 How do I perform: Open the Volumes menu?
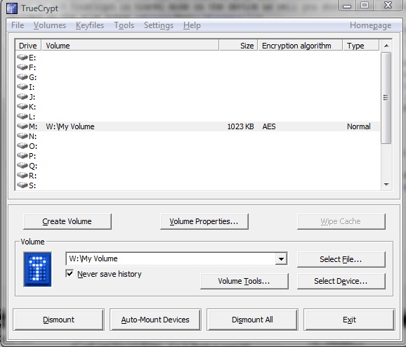click(x=50, y=25)
